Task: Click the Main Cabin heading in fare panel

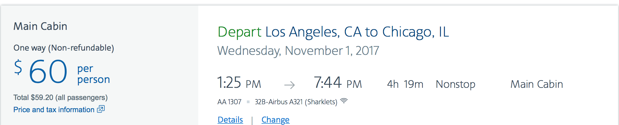Action: 40,26
